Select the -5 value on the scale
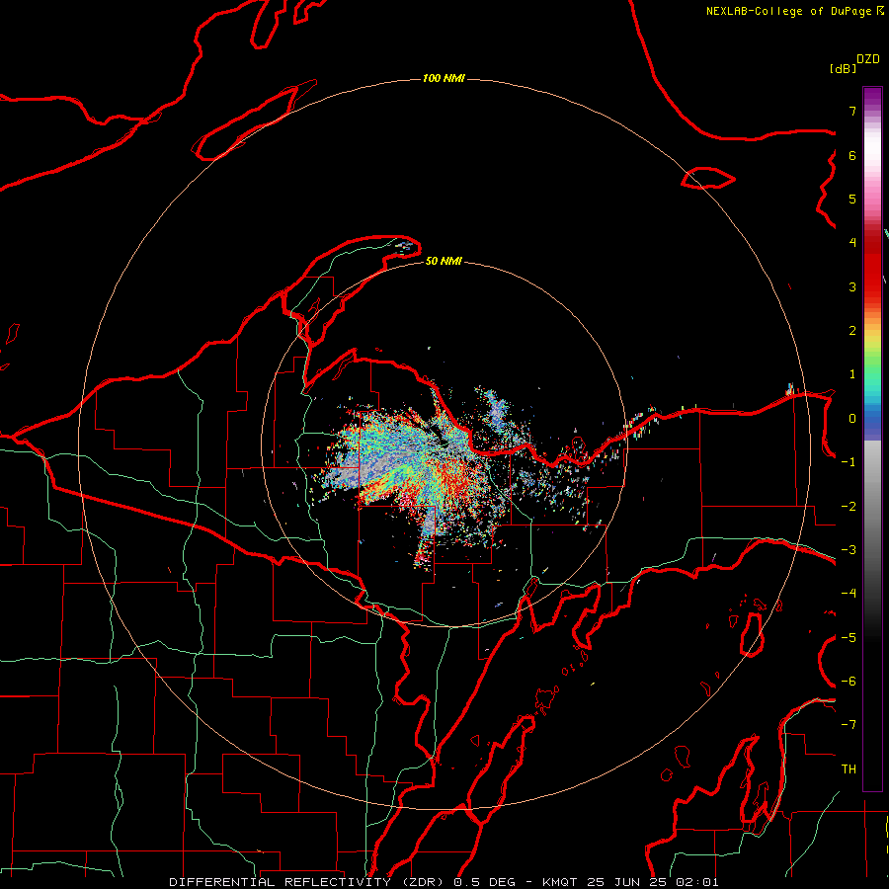This screenshot has height=889, width=889. click(849, 638)
